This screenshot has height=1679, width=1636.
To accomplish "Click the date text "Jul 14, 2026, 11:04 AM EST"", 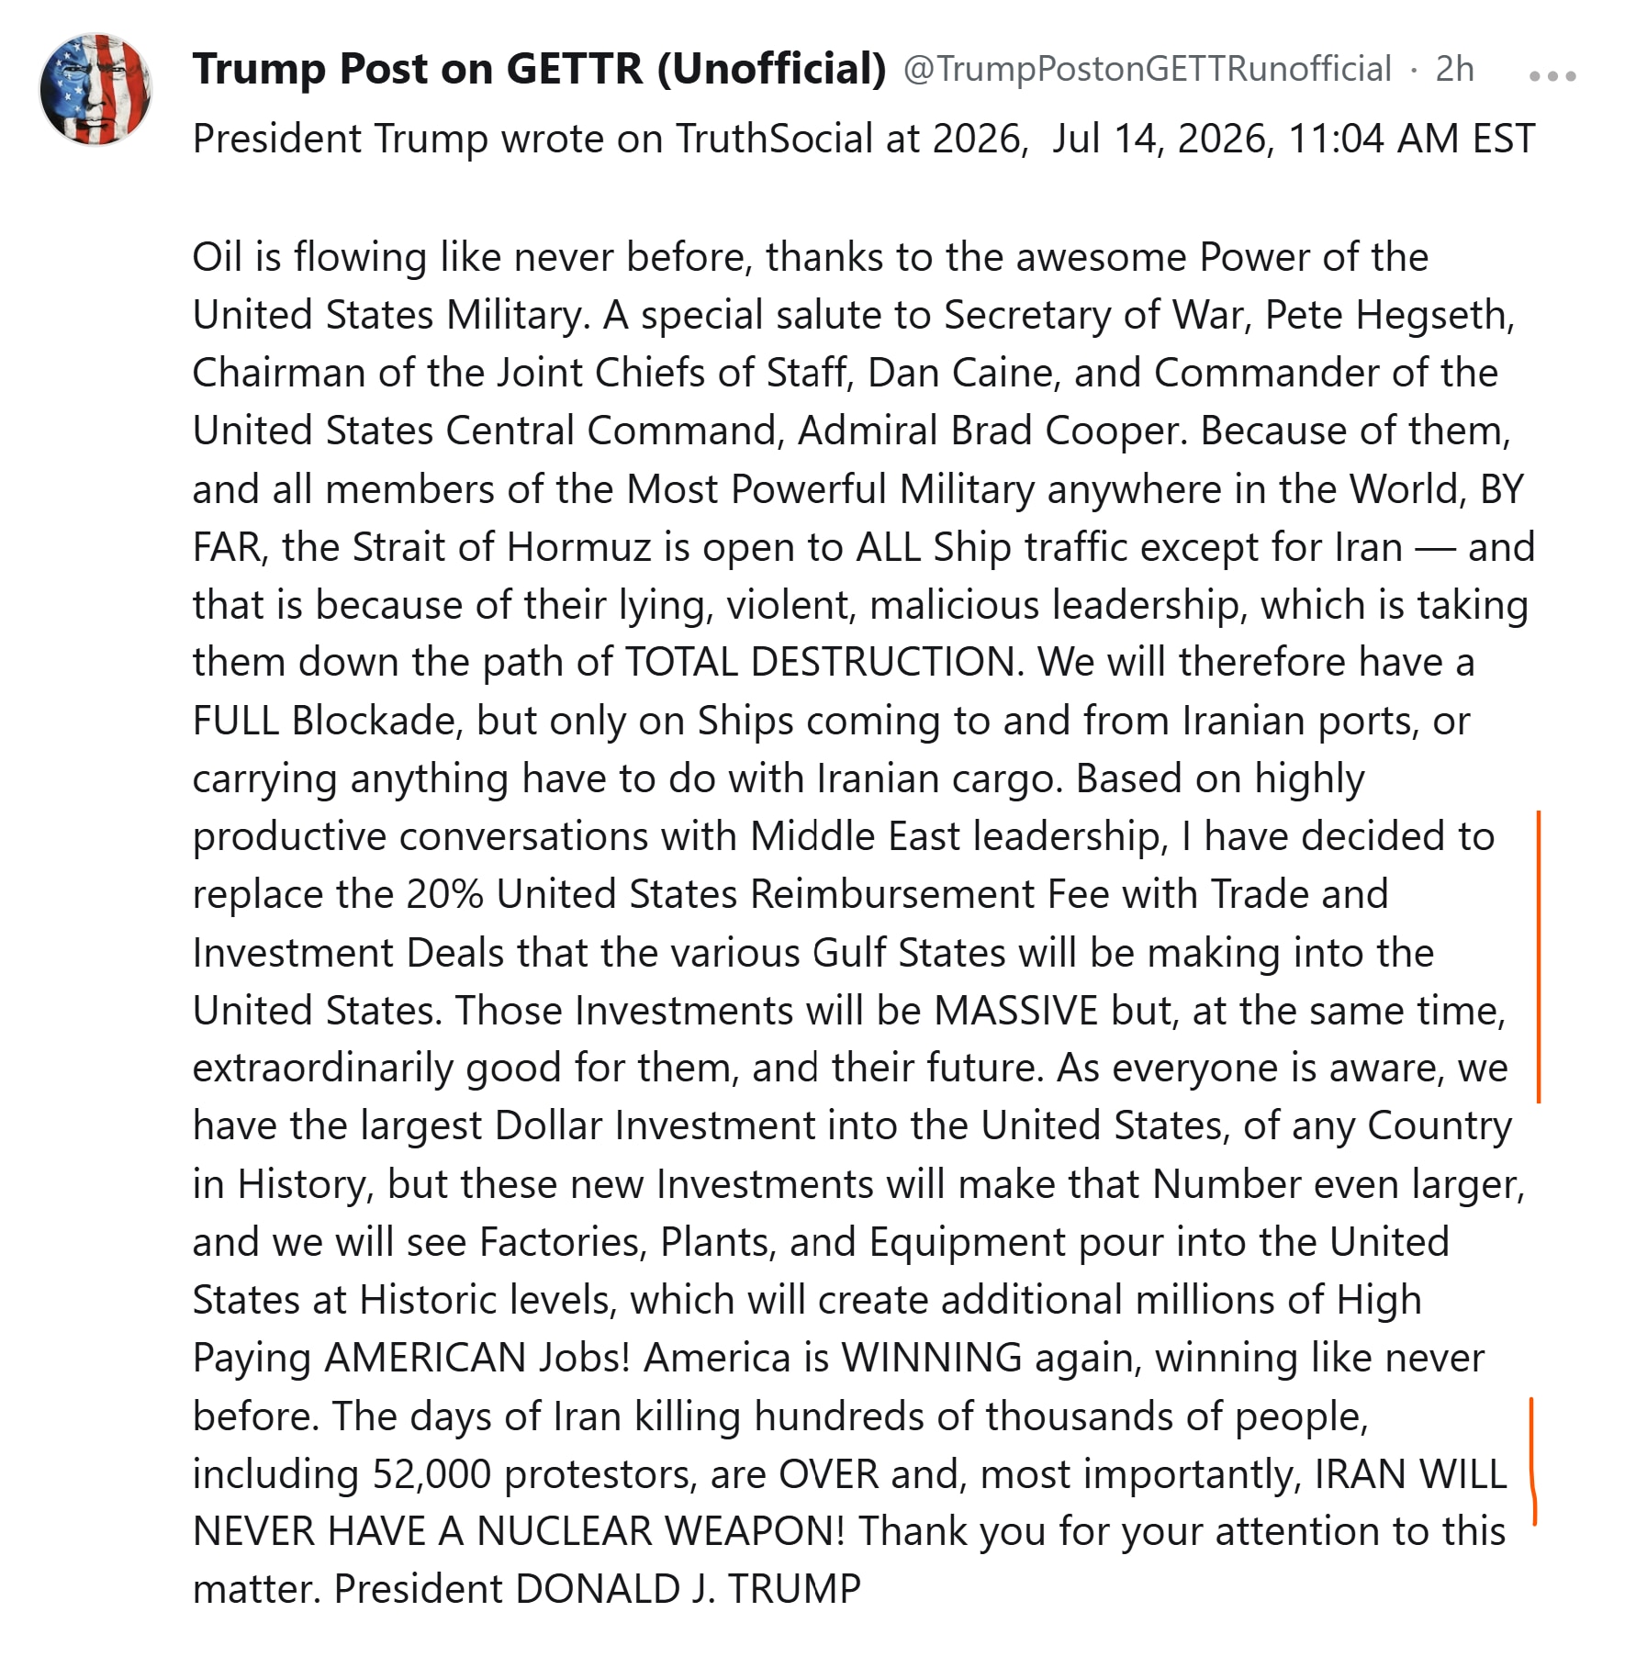I will [x=1294, y=140].
